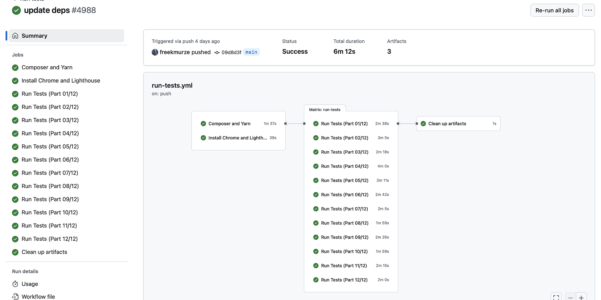
Task: Open the three-dot more options menu
Action: point(588,10)
